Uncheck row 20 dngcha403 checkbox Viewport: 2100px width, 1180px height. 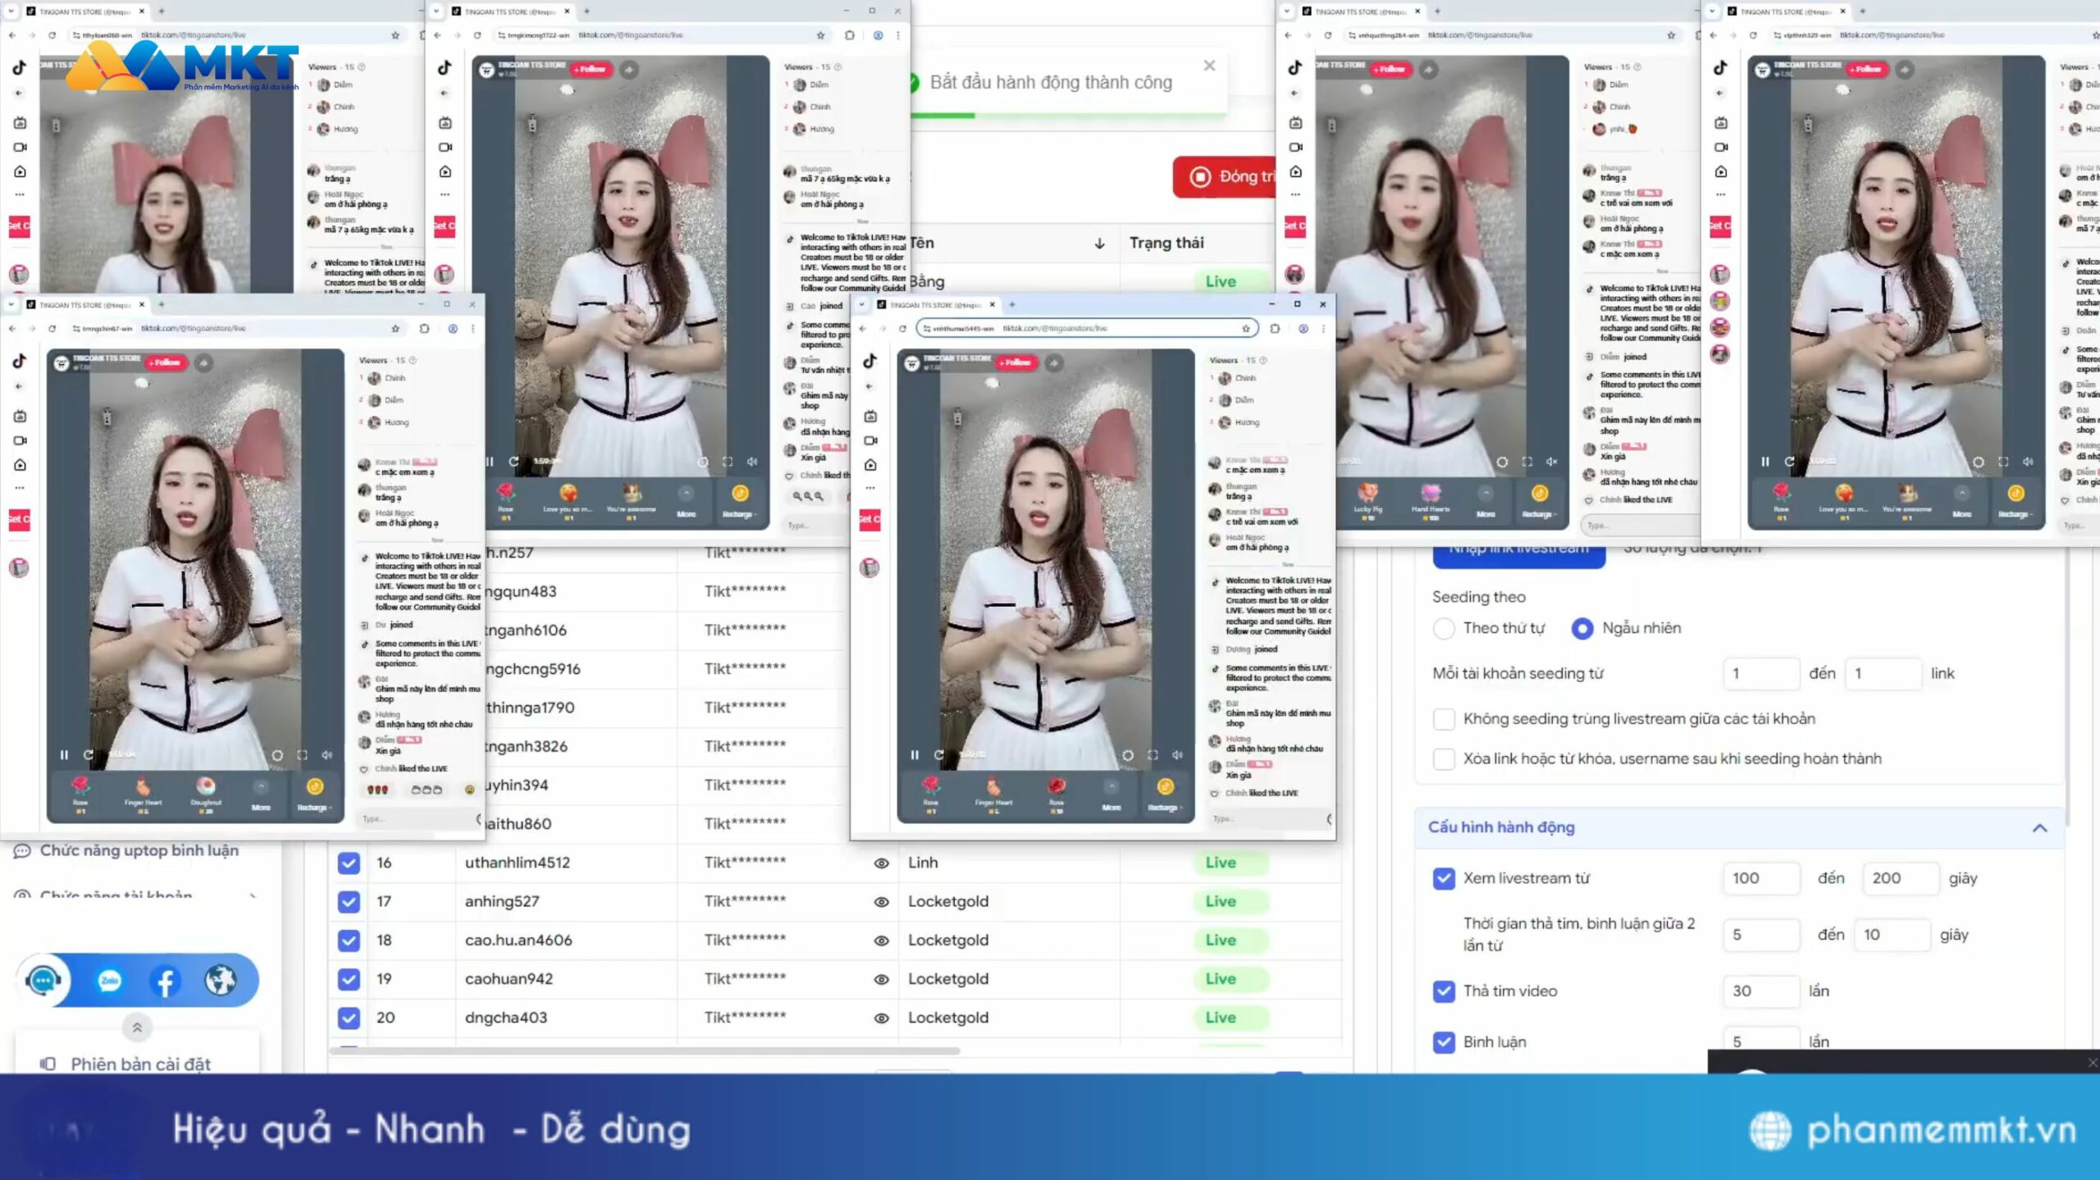click(x=349, y=1018)
